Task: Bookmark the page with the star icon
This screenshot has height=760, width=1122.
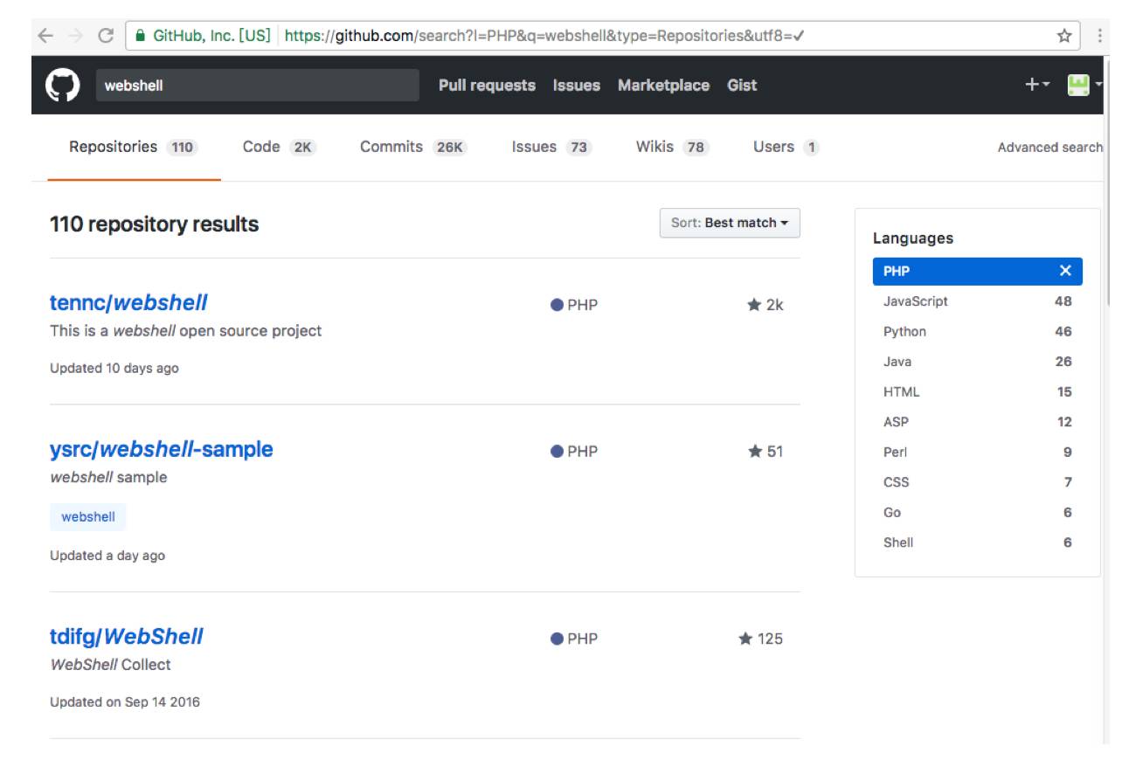Action: 1065,36
